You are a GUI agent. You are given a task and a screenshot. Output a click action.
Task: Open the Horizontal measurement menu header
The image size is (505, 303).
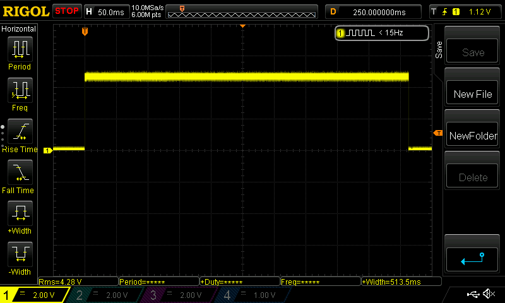19,29
